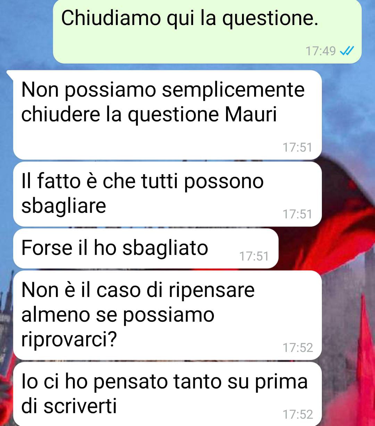Tap the 17:51 timestamp next to "sbagliare"
This screenshot has height=426, width=375.
click(x=298, y=214)
